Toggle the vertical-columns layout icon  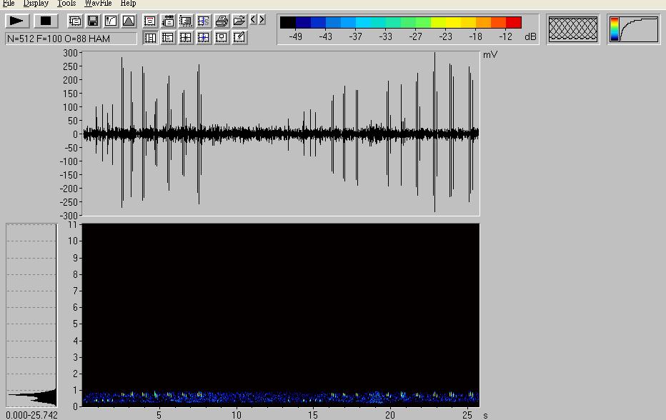tap(150, 37)
